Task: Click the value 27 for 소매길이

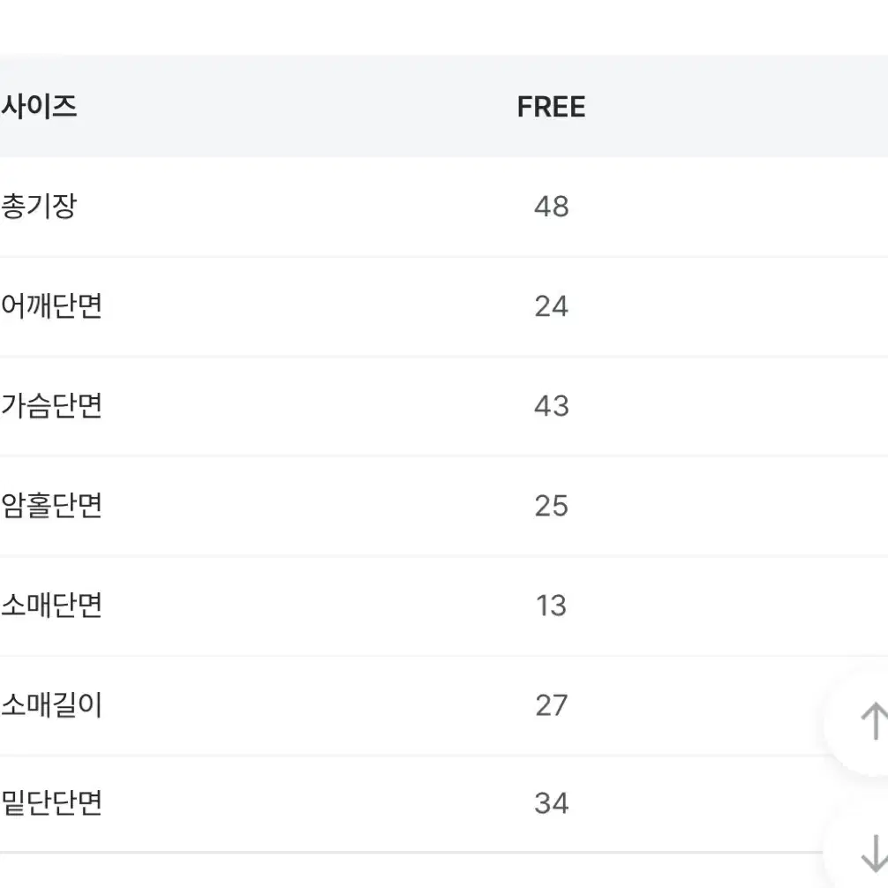Action: coord(551,705)
